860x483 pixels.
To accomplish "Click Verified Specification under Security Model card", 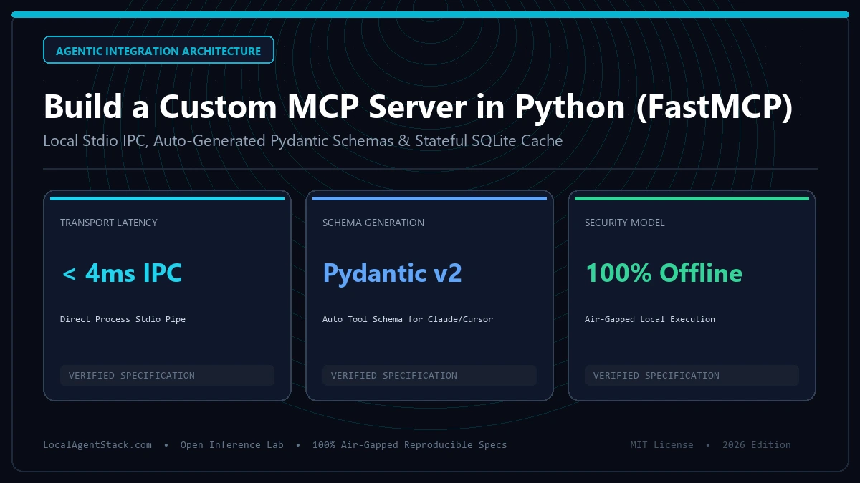I will click(x=692, y=375).
